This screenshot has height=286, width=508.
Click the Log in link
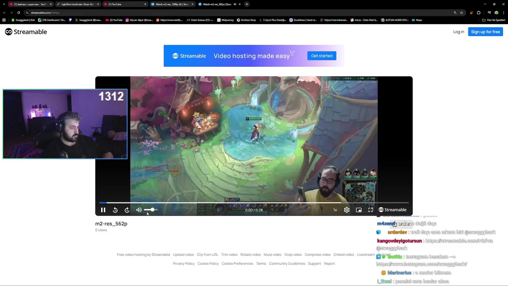pos(458,32)
